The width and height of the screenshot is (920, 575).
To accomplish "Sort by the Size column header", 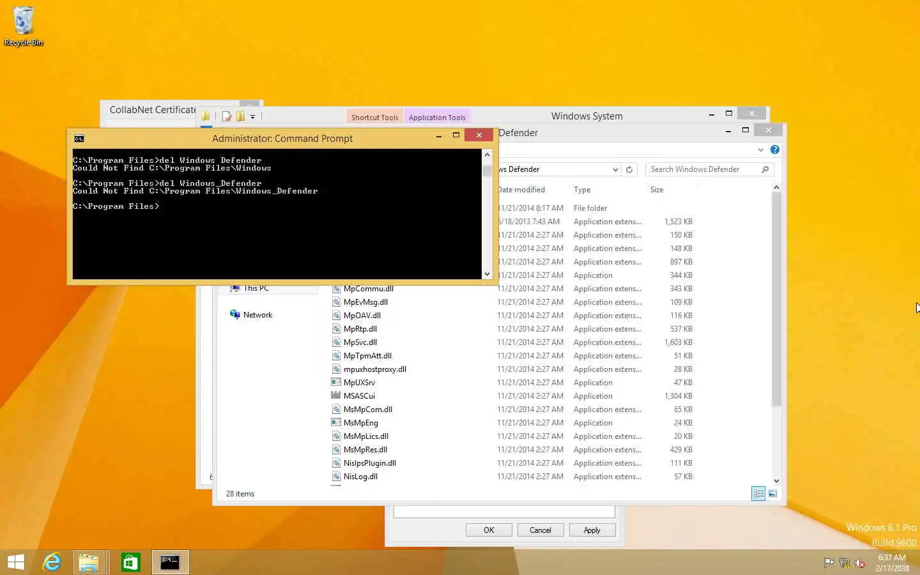I will 657,190.
